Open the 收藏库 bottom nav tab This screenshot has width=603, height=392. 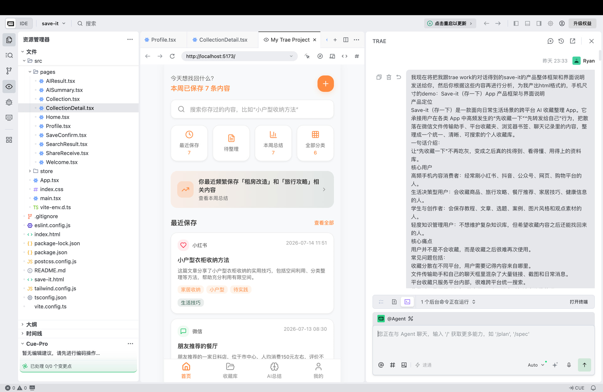point(230,371)
